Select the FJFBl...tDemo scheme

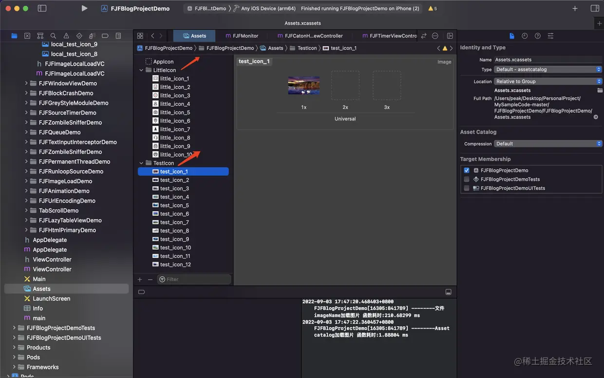[x=207, y=9]
